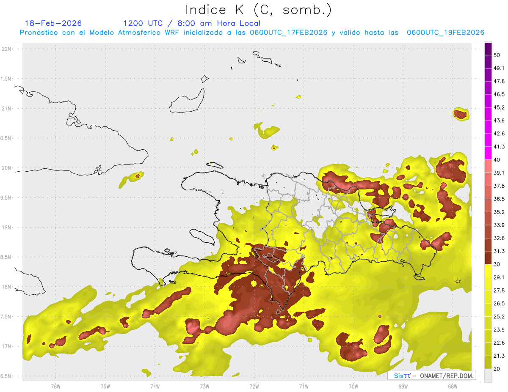Click the color scale value '37.8'
The width and height of the screenshot is (508, 392).
pos(499,186)
